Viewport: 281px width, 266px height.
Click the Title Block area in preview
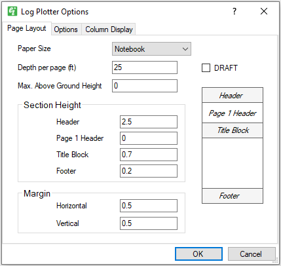[233, 130]
